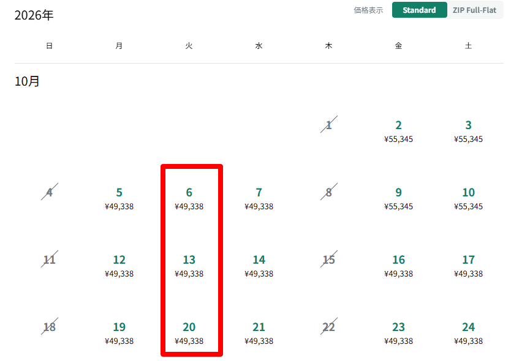The width and height of the screenshot is (511, 361).
Task: Select Tuesday October 13 date
Action: (x=189, y=266)
